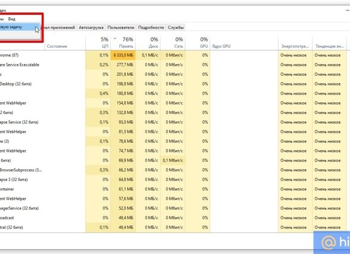Sort by the Тенденция эн... column header
Image resolution: width=350 pixels, height=254 pixels.
330,42
